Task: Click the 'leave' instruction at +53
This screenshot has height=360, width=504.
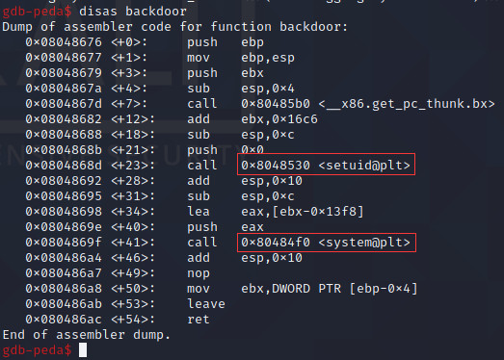Action: click(x=206, y=304)
